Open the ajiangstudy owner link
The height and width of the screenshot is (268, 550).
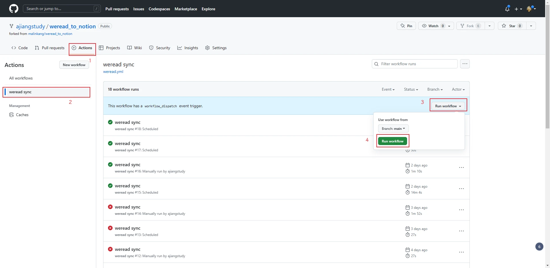coord(30,26)
